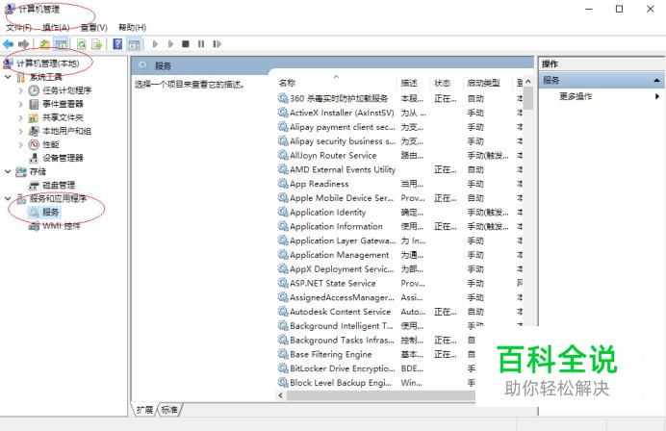The image size is (666, 431).
Task: Collapse the 服务 section in 操作 pane
Action: (x=656, y=80)
